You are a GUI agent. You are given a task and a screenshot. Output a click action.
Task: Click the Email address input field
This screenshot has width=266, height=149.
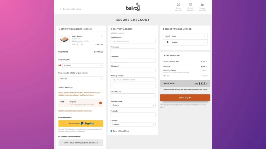tap(133, 41)
